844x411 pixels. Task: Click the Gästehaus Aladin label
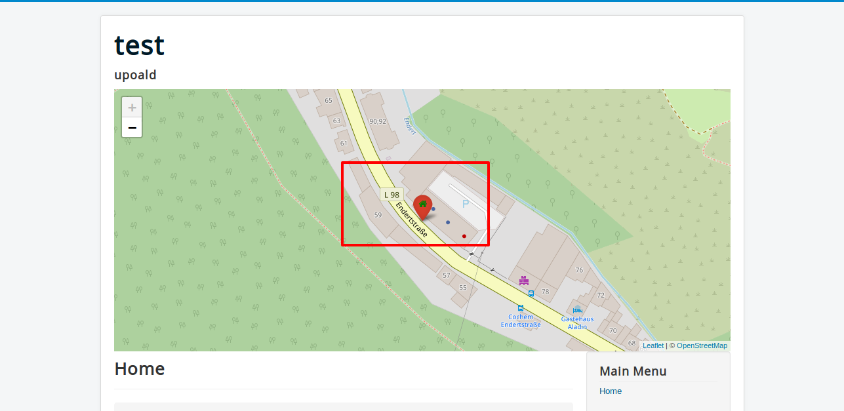tap(577, 323)
